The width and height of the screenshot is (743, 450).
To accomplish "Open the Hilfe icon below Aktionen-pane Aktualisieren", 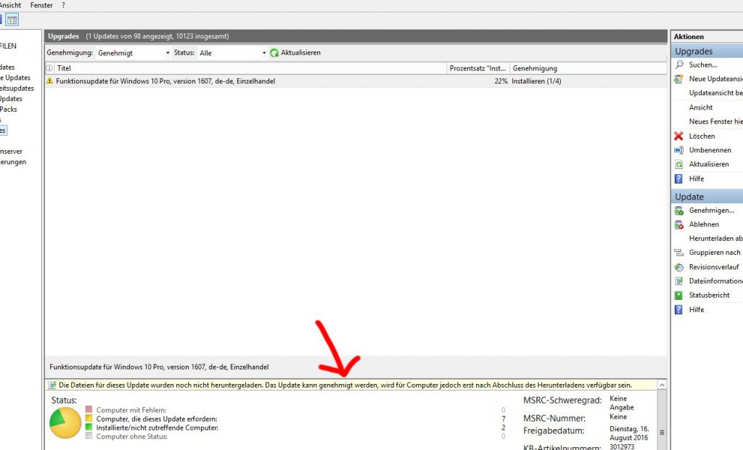I will coord(679,179).
